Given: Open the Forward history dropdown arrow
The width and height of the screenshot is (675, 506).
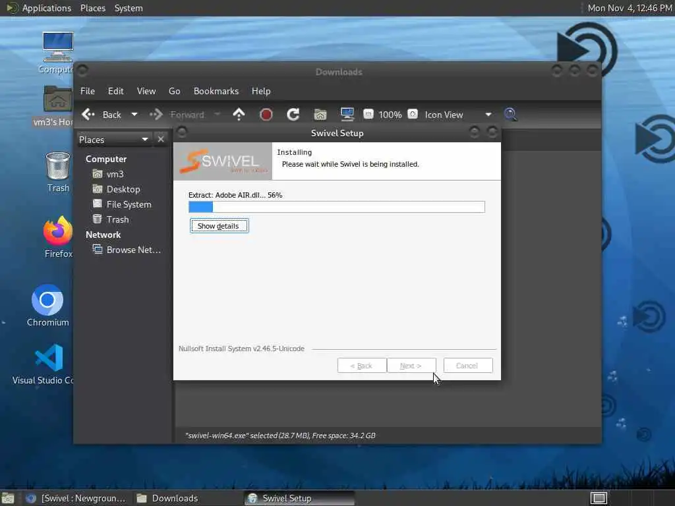Looking at the screenshot, I should [x=217, y=115].
